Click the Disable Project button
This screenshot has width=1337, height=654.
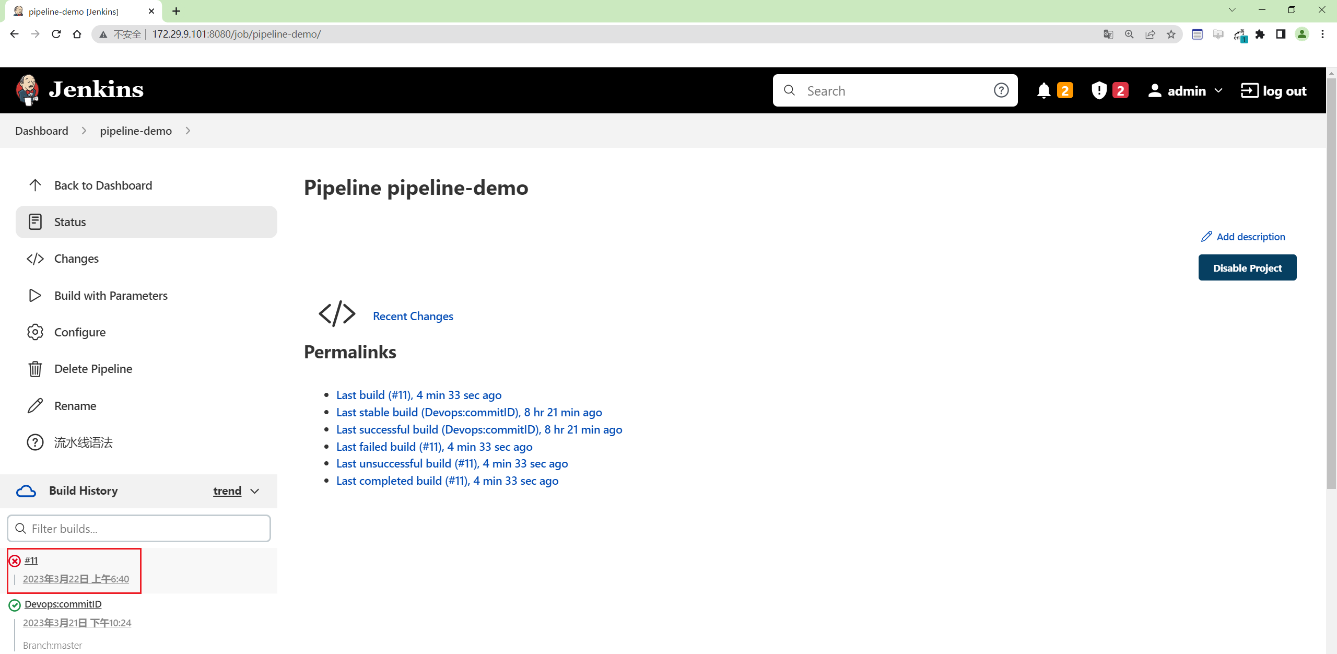[1247, 267]
